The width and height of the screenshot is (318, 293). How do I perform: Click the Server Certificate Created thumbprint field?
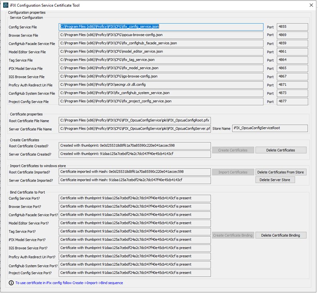click(x=135, y=154)
